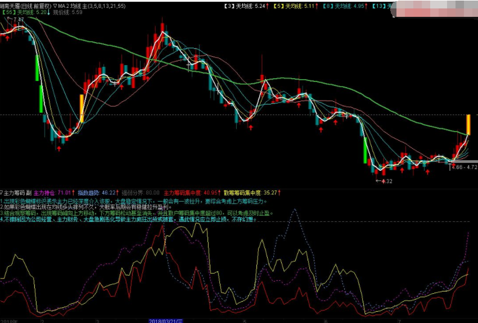478x323 pixels.
Task: Select the 【5】天均线: 5.11 readout
Action: point(295,6)
